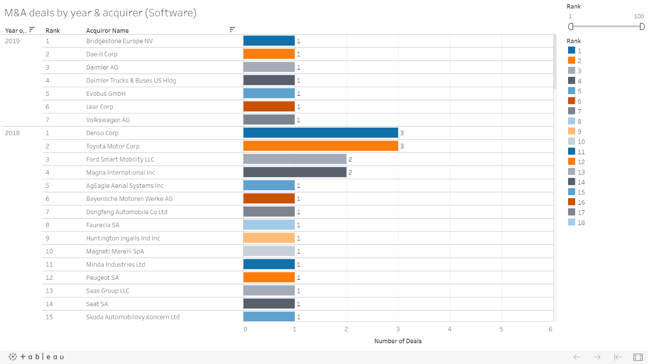This screenshot has width=648, height=364.
Task: Select legend swatch for rank 18
Action: [572, 222]
